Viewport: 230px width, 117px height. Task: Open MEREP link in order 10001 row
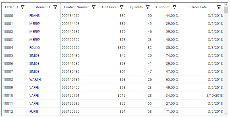34,24
